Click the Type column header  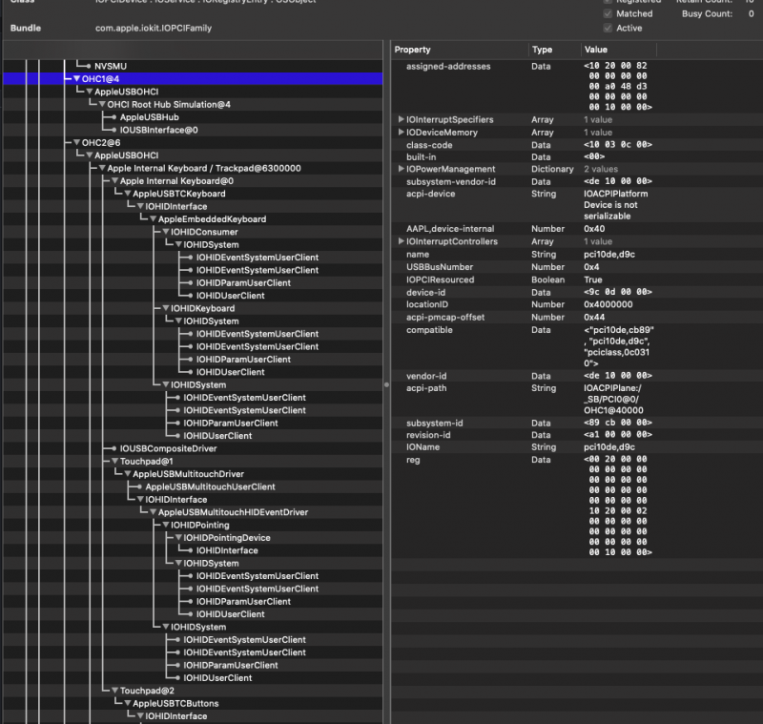544,49
